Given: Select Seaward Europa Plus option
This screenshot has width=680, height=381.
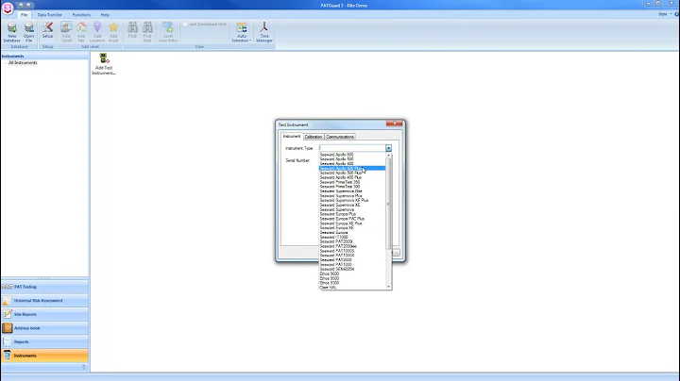Looking at the screenshot, I should tap(351, 214).
